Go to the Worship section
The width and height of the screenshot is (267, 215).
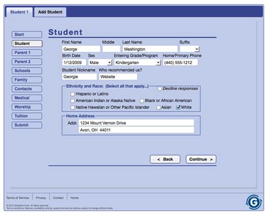(x=27, y=107)
